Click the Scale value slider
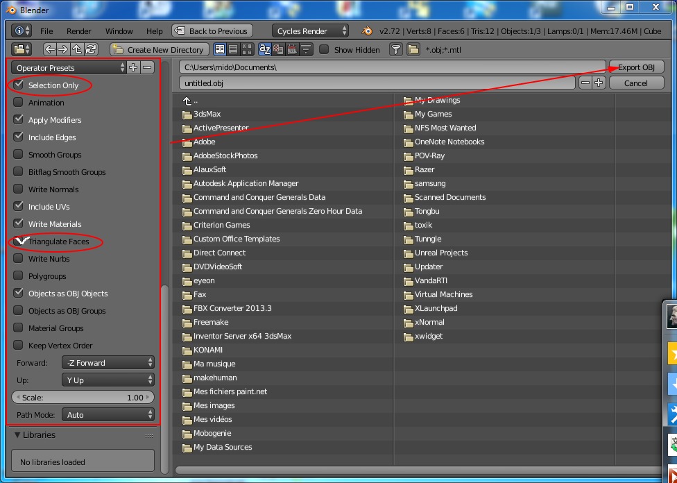 [83, 398]
